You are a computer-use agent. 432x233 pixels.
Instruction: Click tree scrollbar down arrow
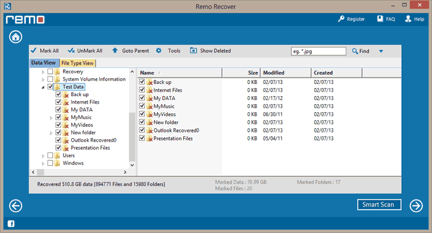point(132,165)
